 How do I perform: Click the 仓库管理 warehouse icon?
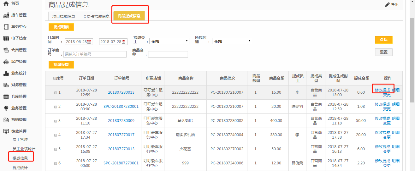6,97
